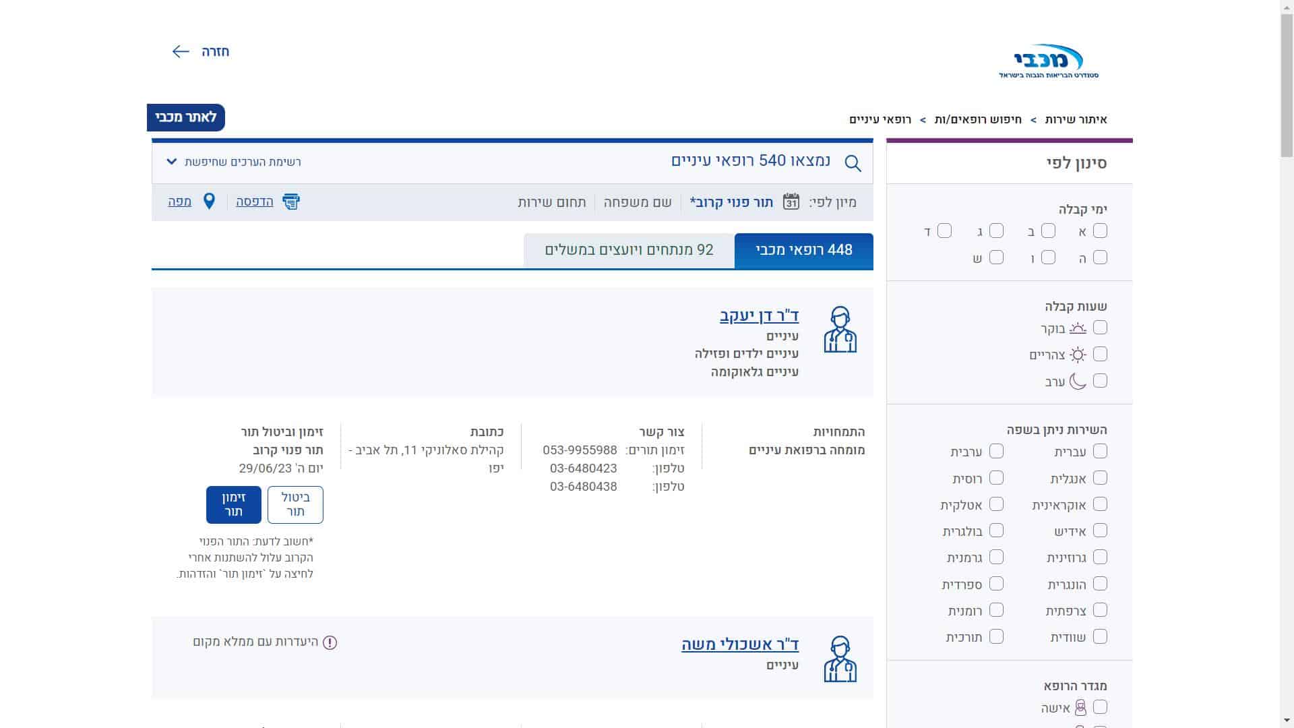Image resolution: width=1294 pixels, height=728 pixels.
Task: Click phone number 053-9955988
Action: coord(580,450)
